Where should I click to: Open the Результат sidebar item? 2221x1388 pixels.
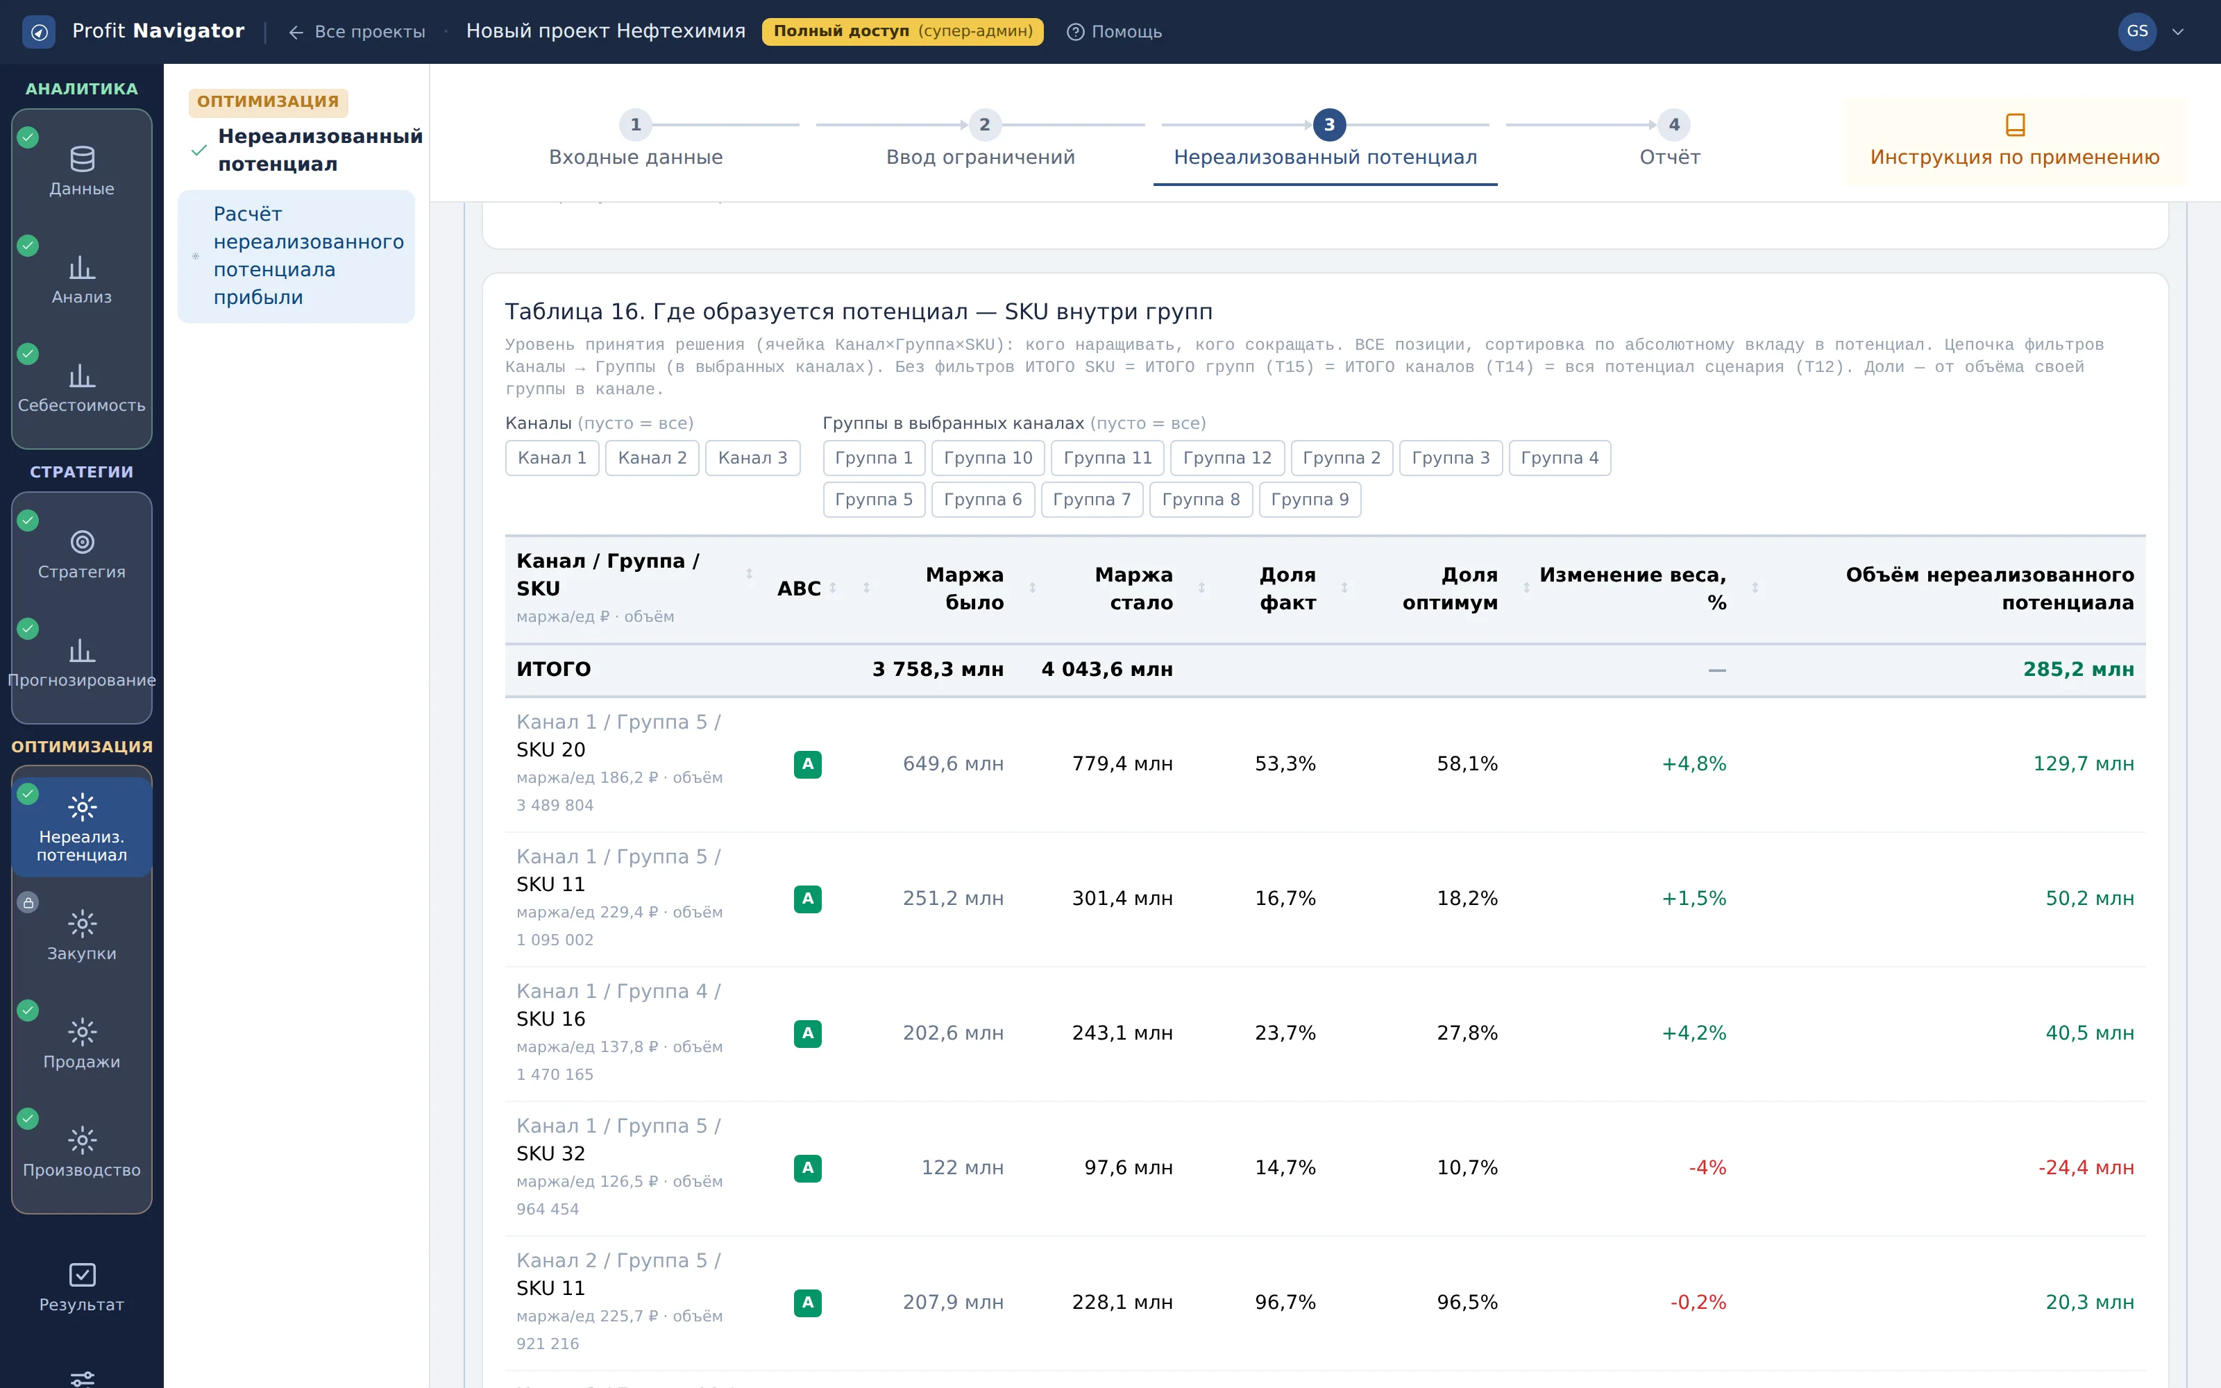pos(82,1287)
